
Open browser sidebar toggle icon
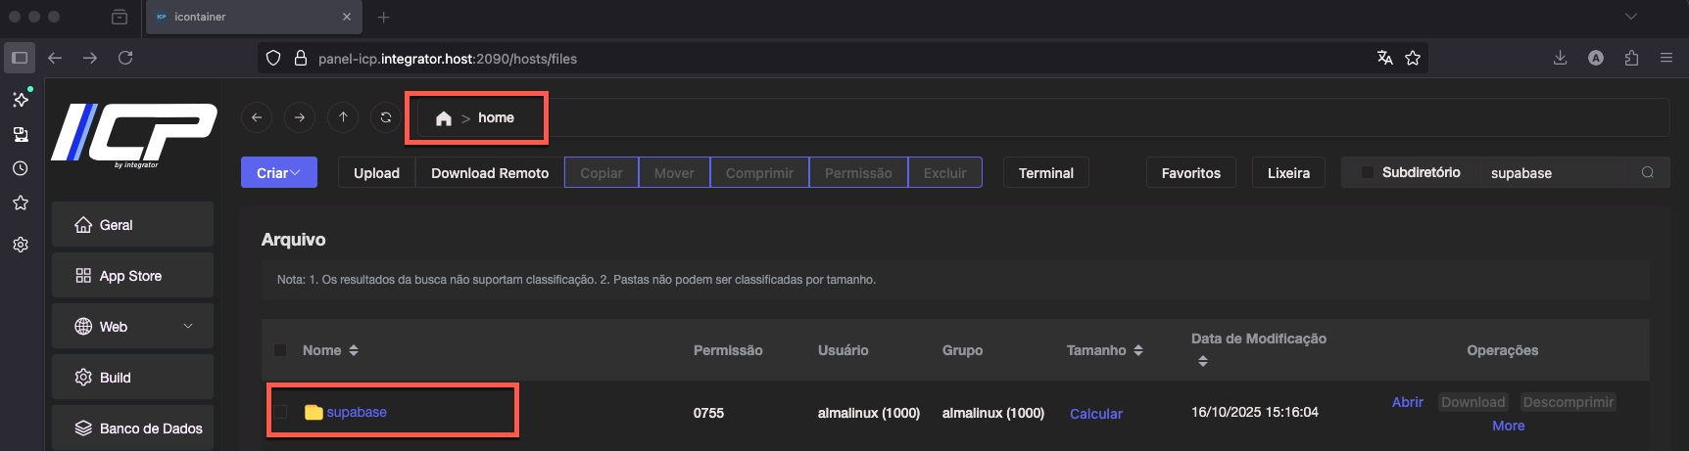20,58
